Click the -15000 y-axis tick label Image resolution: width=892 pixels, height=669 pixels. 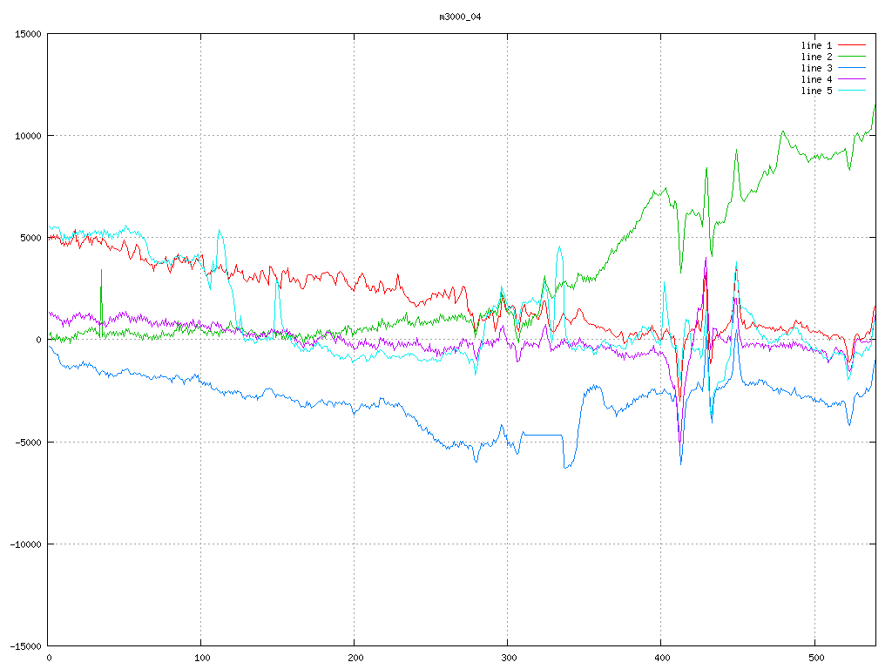(x=24, y=645)
